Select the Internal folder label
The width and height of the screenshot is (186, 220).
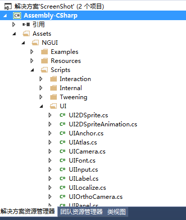pyautogui.click(x=71, y=88)
